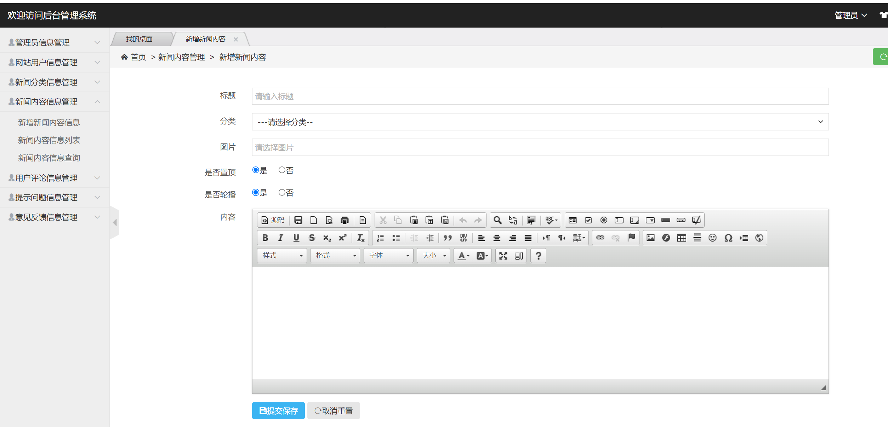Click the Save icon in editor toolbar
The width and height of the screenshot is (888, 427).
[x=298, y=220]
